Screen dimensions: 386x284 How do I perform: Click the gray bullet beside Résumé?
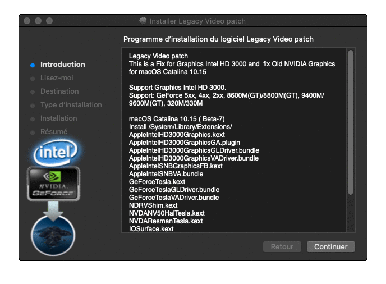[33, 132]
